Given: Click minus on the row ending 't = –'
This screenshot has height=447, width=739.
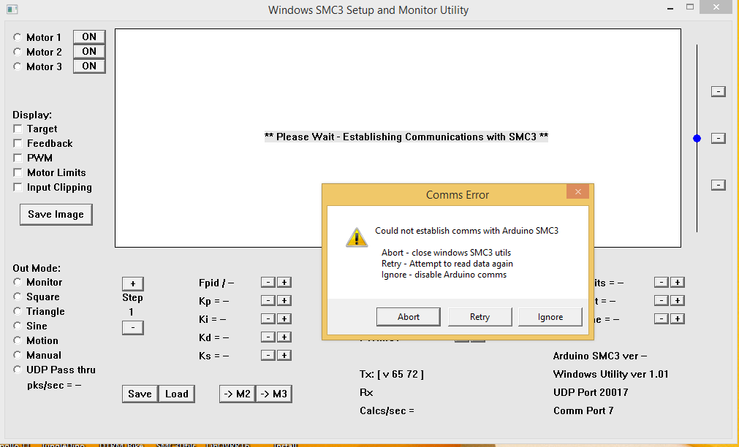Looking at the screenshot, I should click(662, 300).
